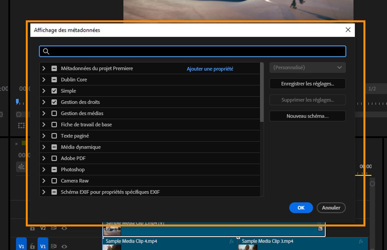The width and height of the screenshot is (387, 250).
Task: Toggle insert sequences as nests icon
Action: click(21, 166)
